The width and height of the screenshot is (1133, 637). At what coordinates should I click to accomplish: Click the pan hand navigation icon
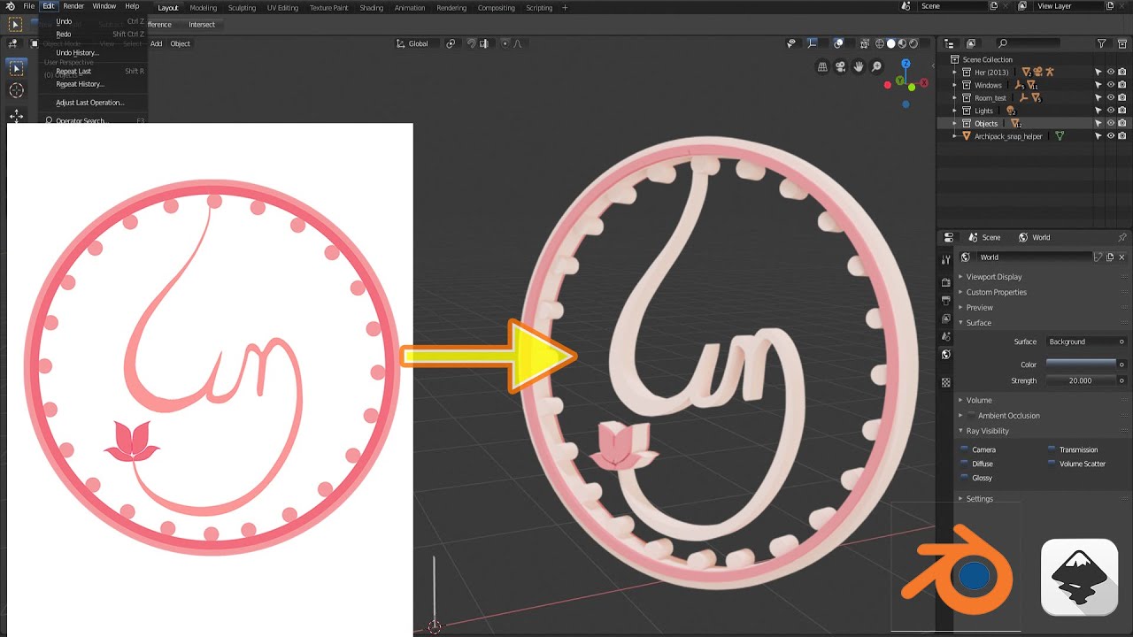point(859,66)
